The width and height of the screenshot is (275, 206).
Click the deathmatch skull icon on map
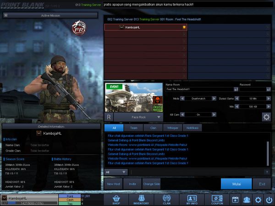[x=157, y=100]
